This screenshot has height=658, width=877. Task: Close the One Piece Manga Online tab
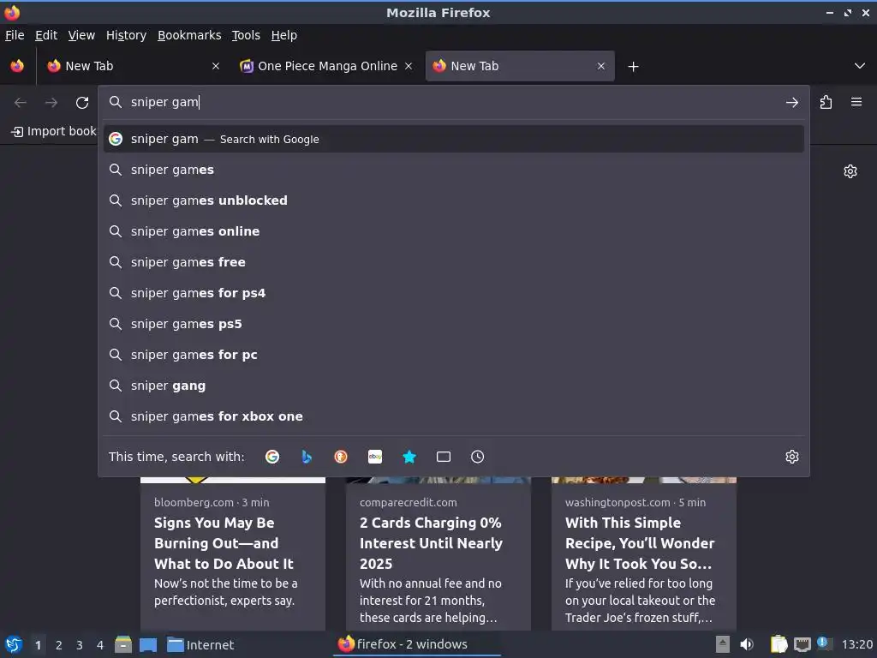(409, 66)
